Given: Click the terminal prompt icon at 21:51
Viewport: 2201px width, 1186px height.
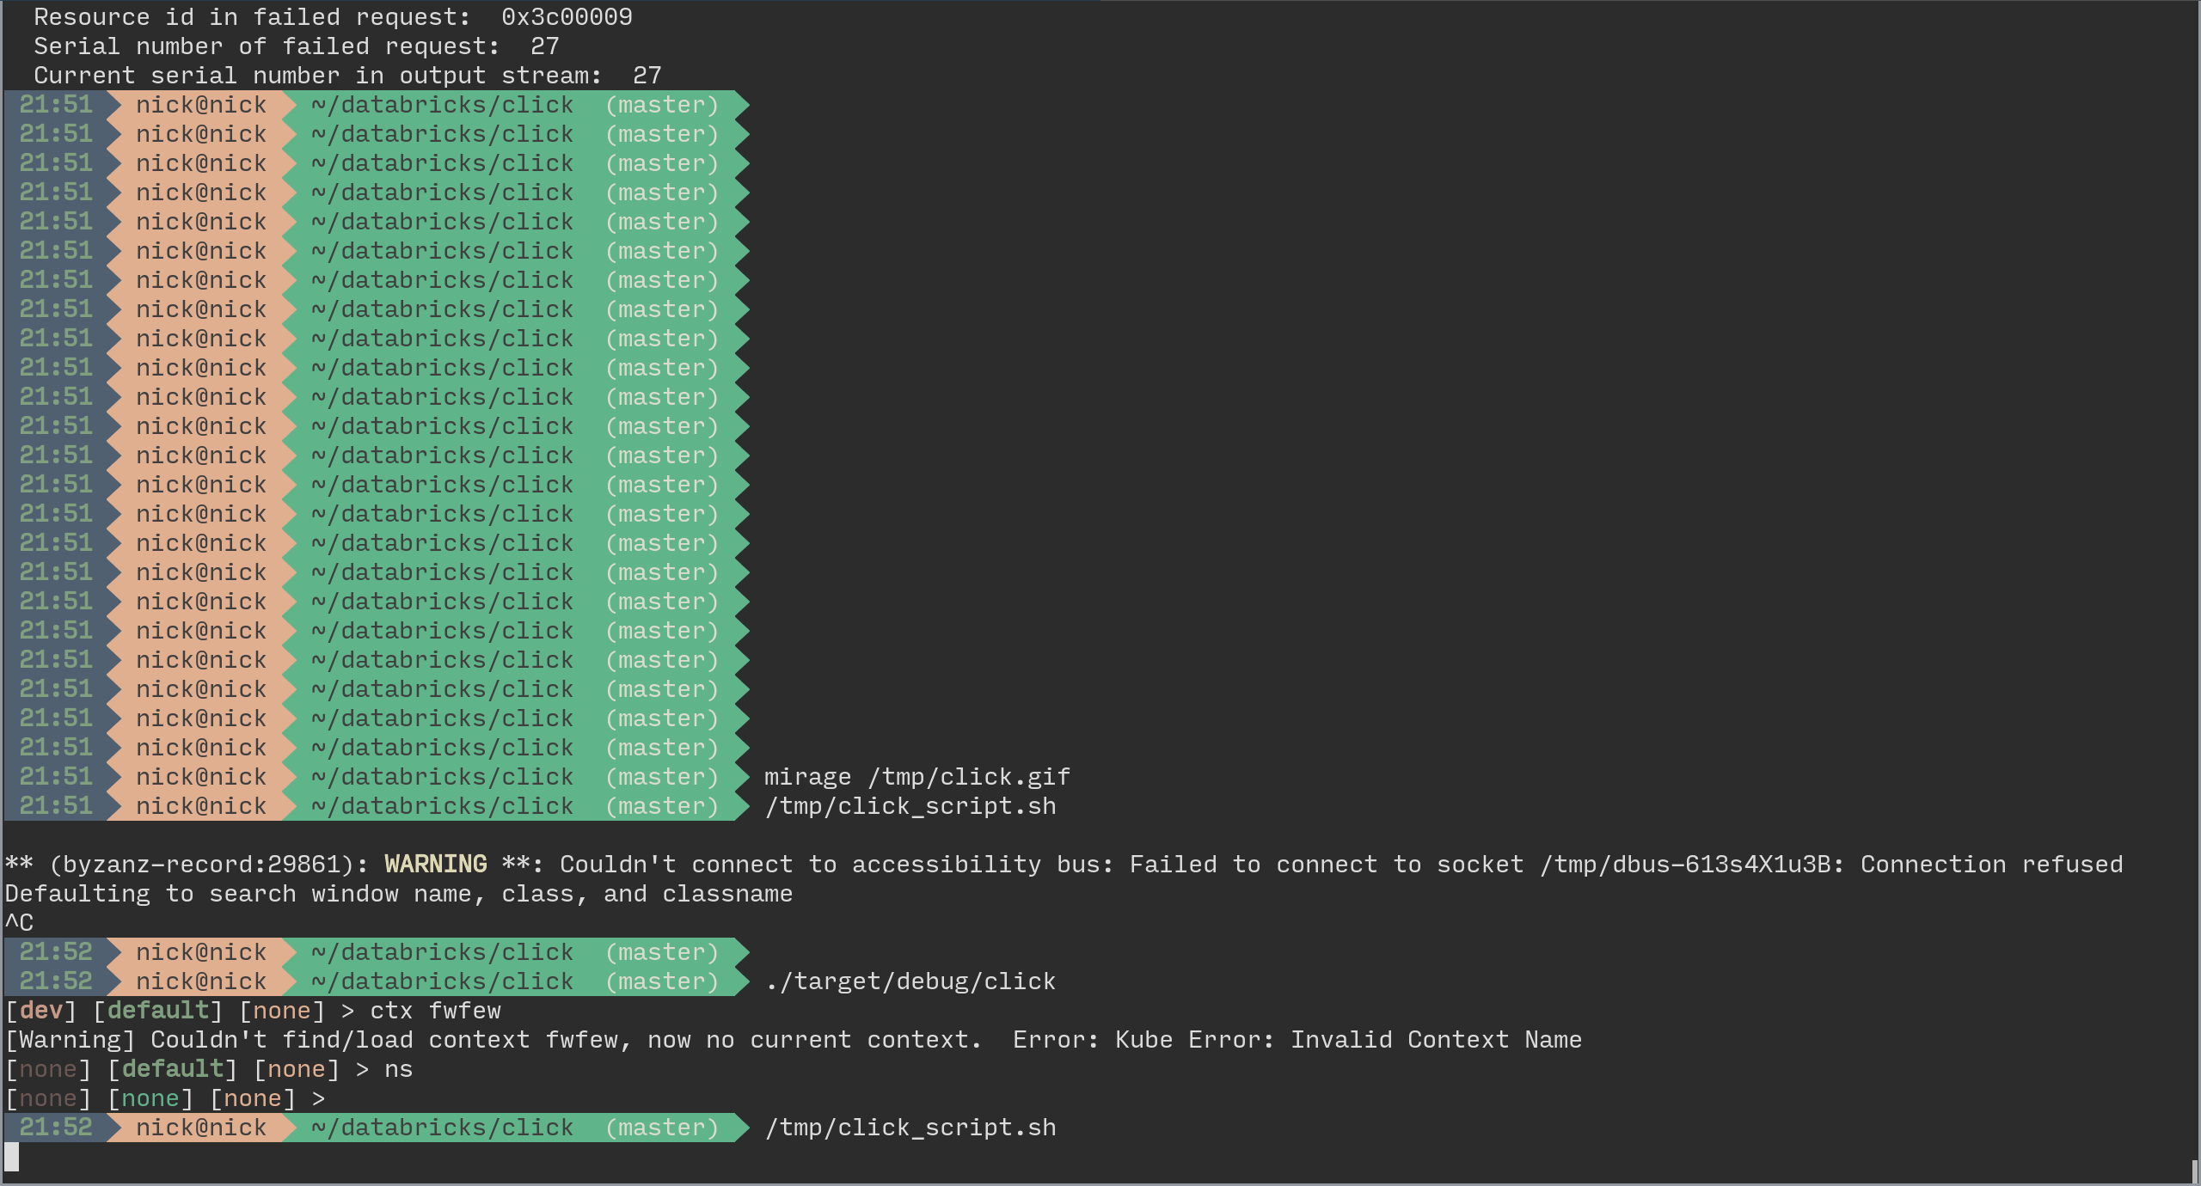Looking at the screenshot, I should tap(117, 104).
